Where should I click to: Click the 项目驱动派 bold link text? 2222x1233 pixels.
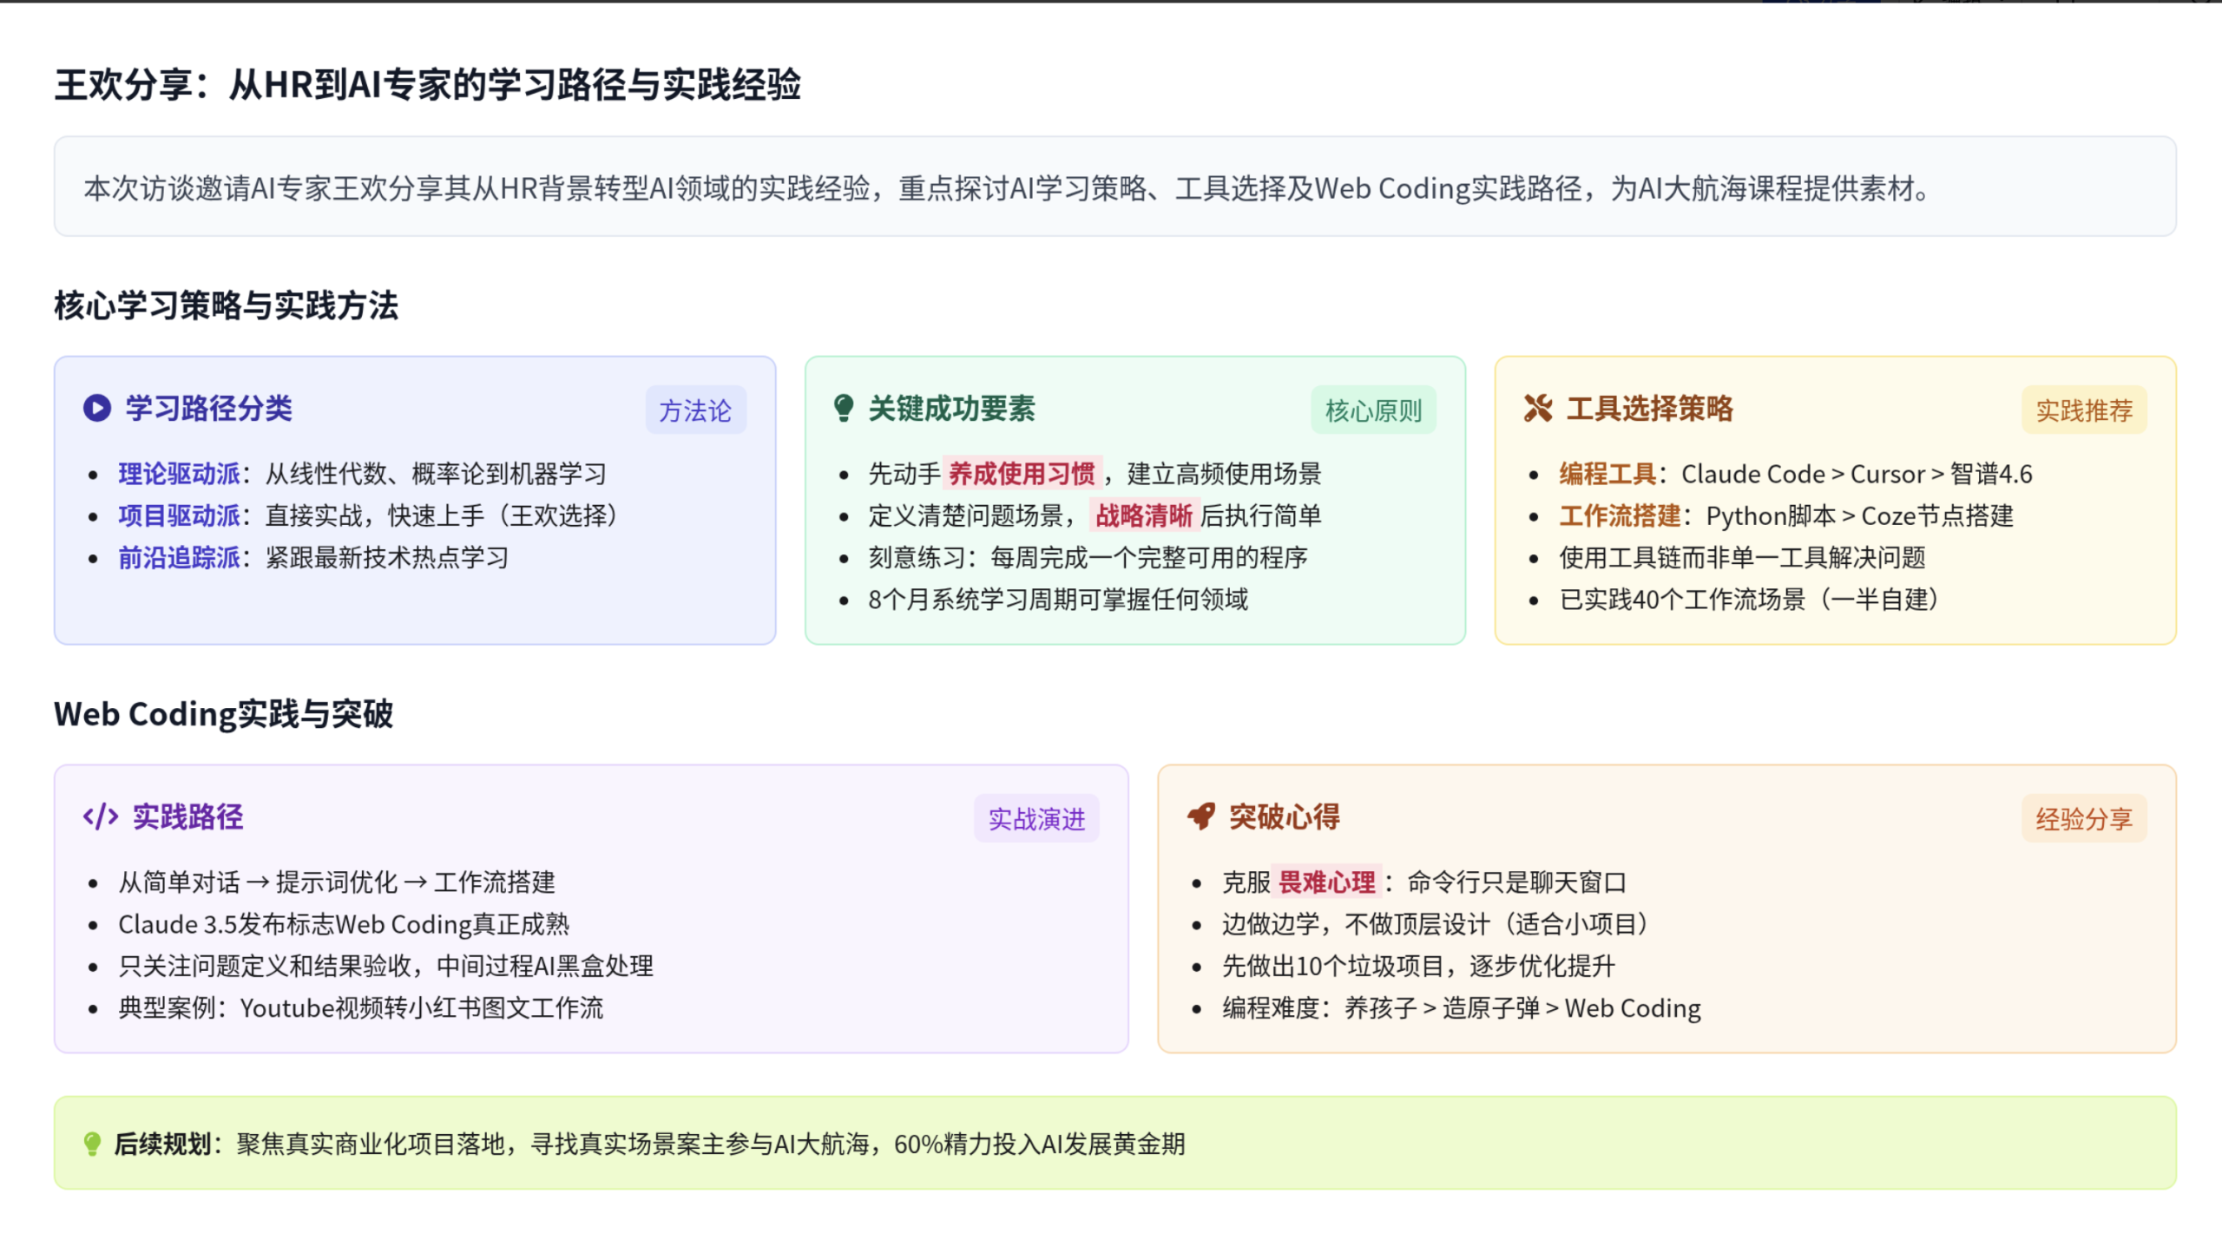[x=179, y=515]
